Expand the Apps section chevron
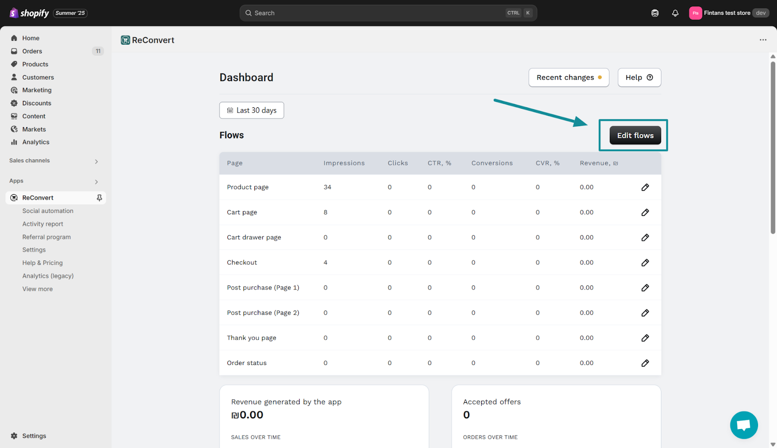Viewport: 777px width, 448px height. coord(96,182)
